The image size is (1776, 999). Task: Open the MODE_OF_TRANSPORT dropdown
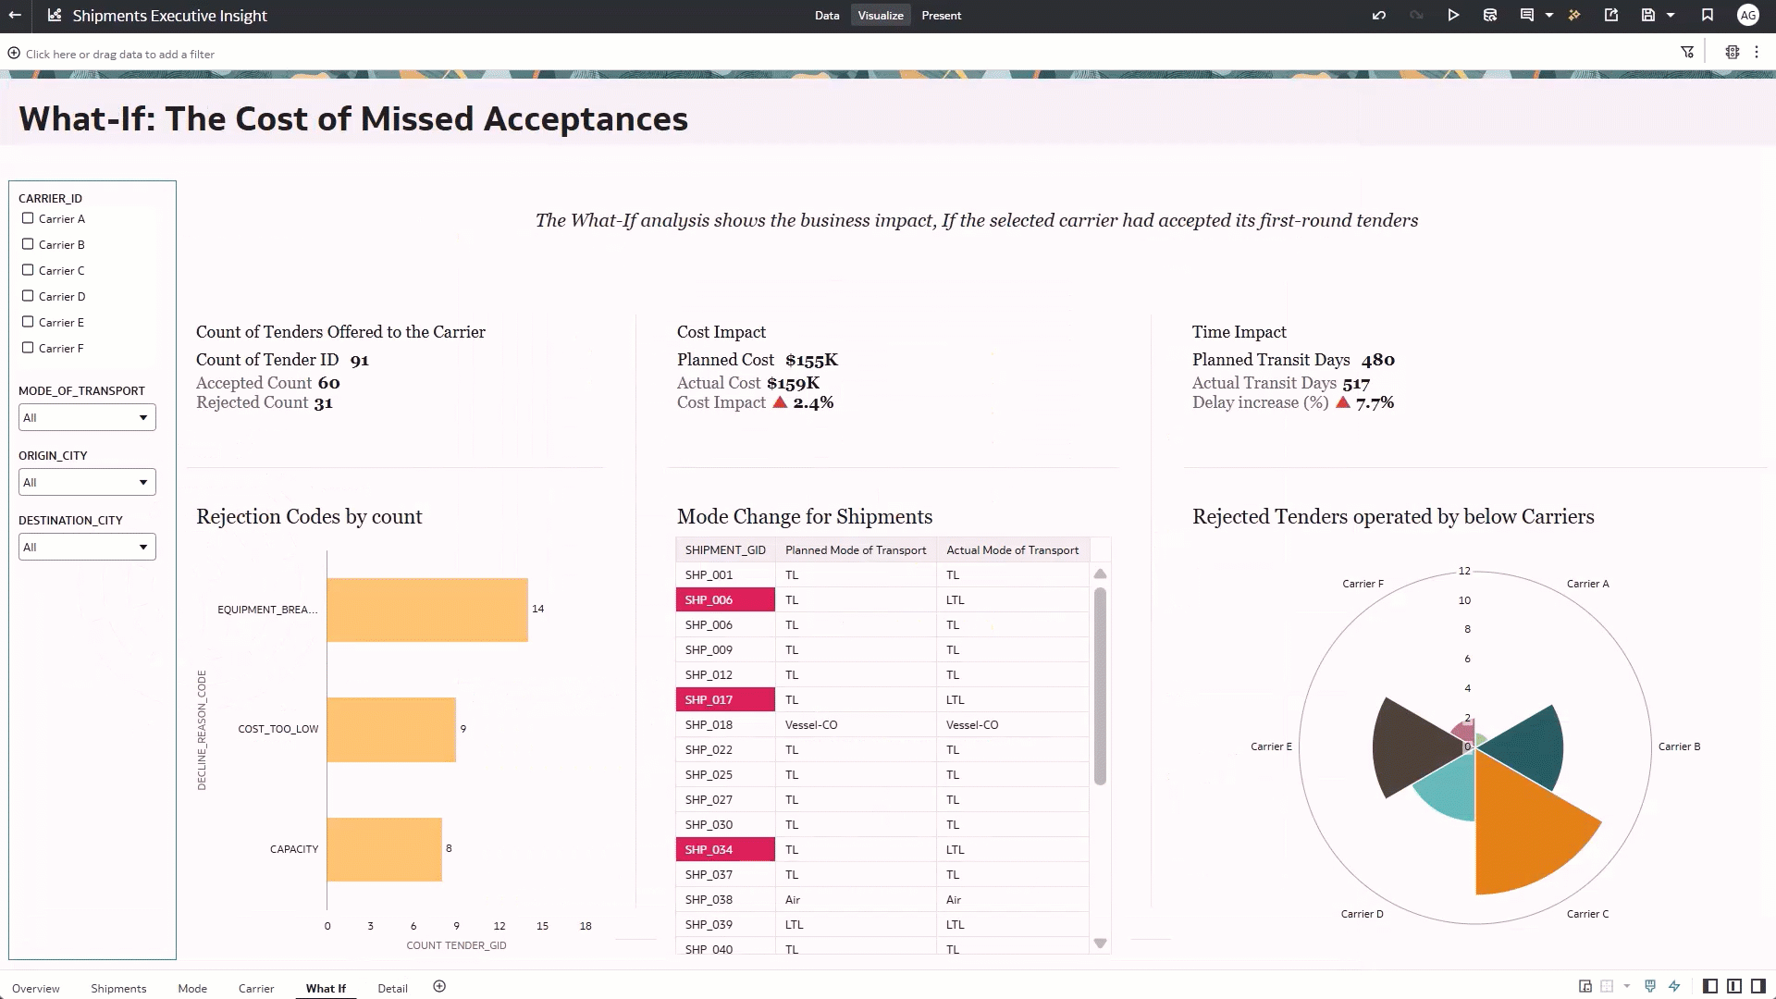[x=87, y=418]
